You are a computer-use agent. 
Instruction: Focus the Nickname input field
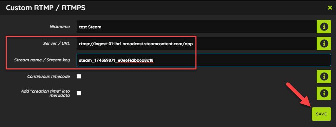[196, 27]
